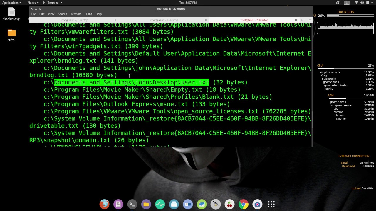Close the third terminal tab
Viewport: 376px width, 211px height.
click(296, 20)
